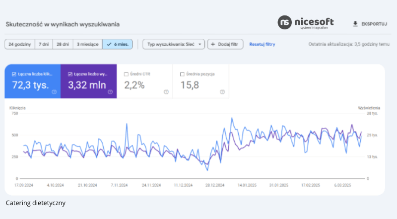The width and height of the screenshot is (397, 219).
Task: Click help icon on total impressions card
Action: [110, 91]
